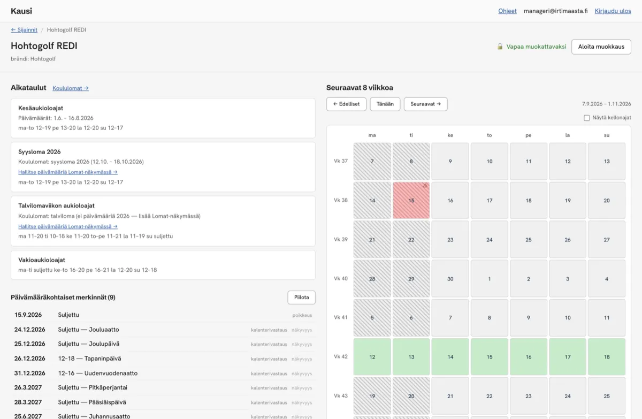
Task: Pick day 30 in week Vk 40
Action: click(x=450, y=278)
